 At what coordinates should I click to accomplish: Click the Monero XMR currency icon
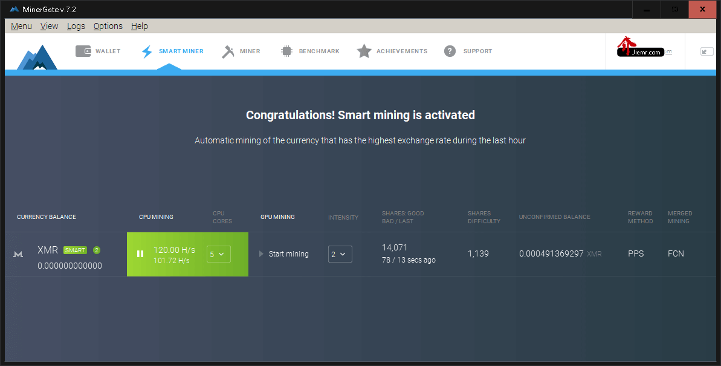click(x=18, y=254)
